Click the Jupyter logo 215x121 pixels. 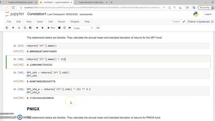tap(15, 14)
